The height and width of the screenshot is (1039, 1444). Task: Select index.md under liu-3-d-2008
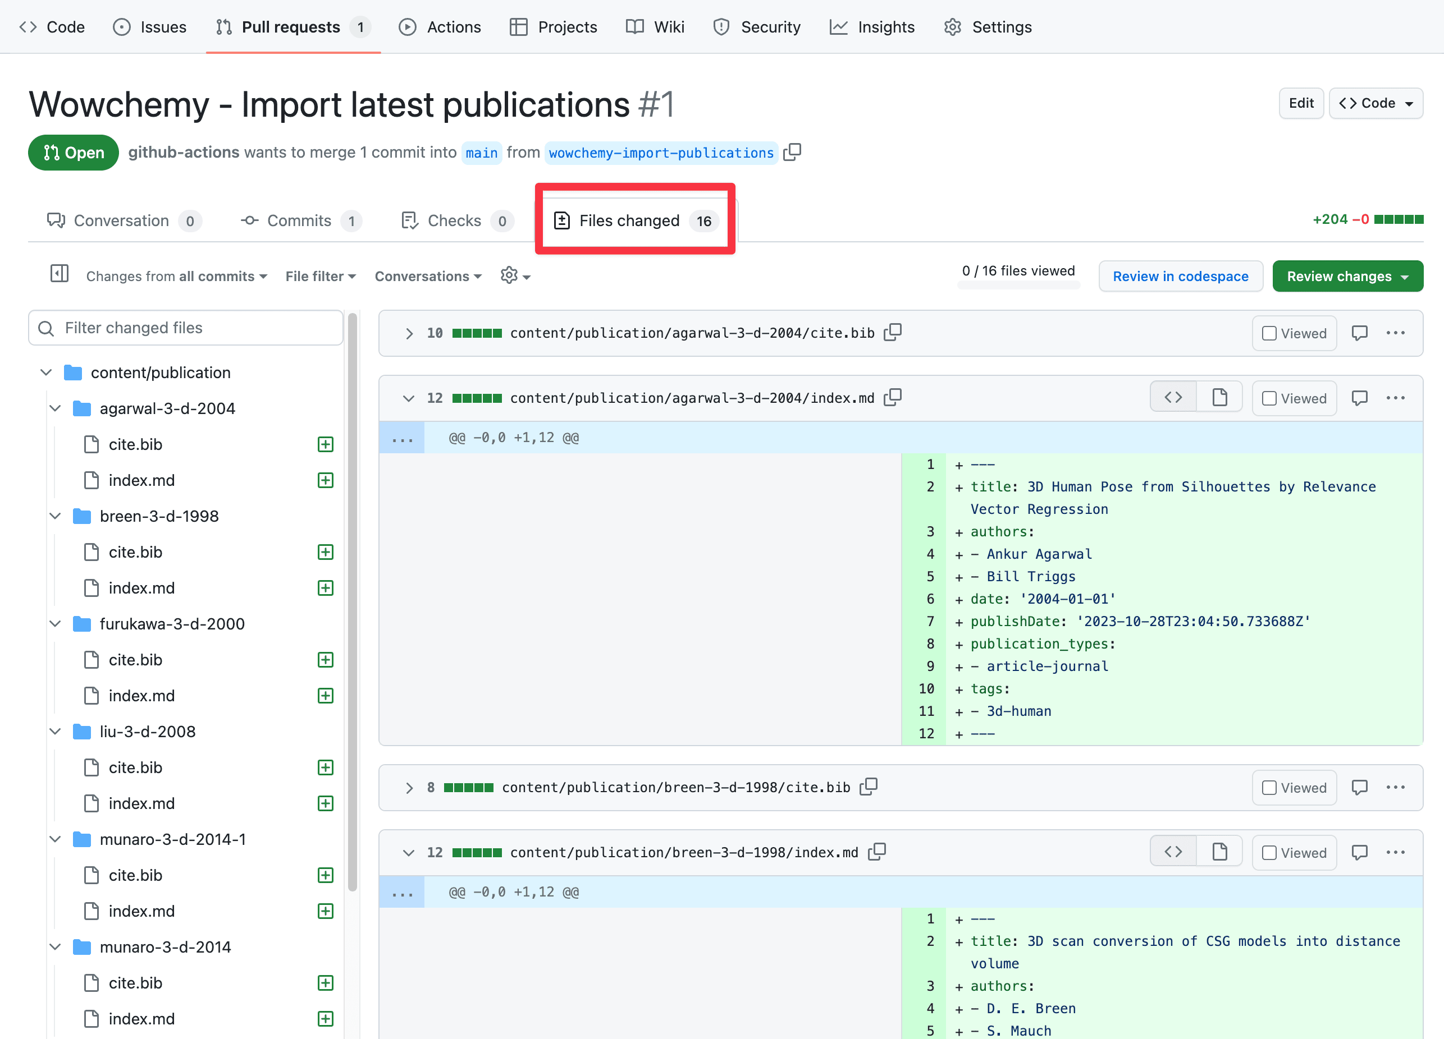click(x=141, y=803)
